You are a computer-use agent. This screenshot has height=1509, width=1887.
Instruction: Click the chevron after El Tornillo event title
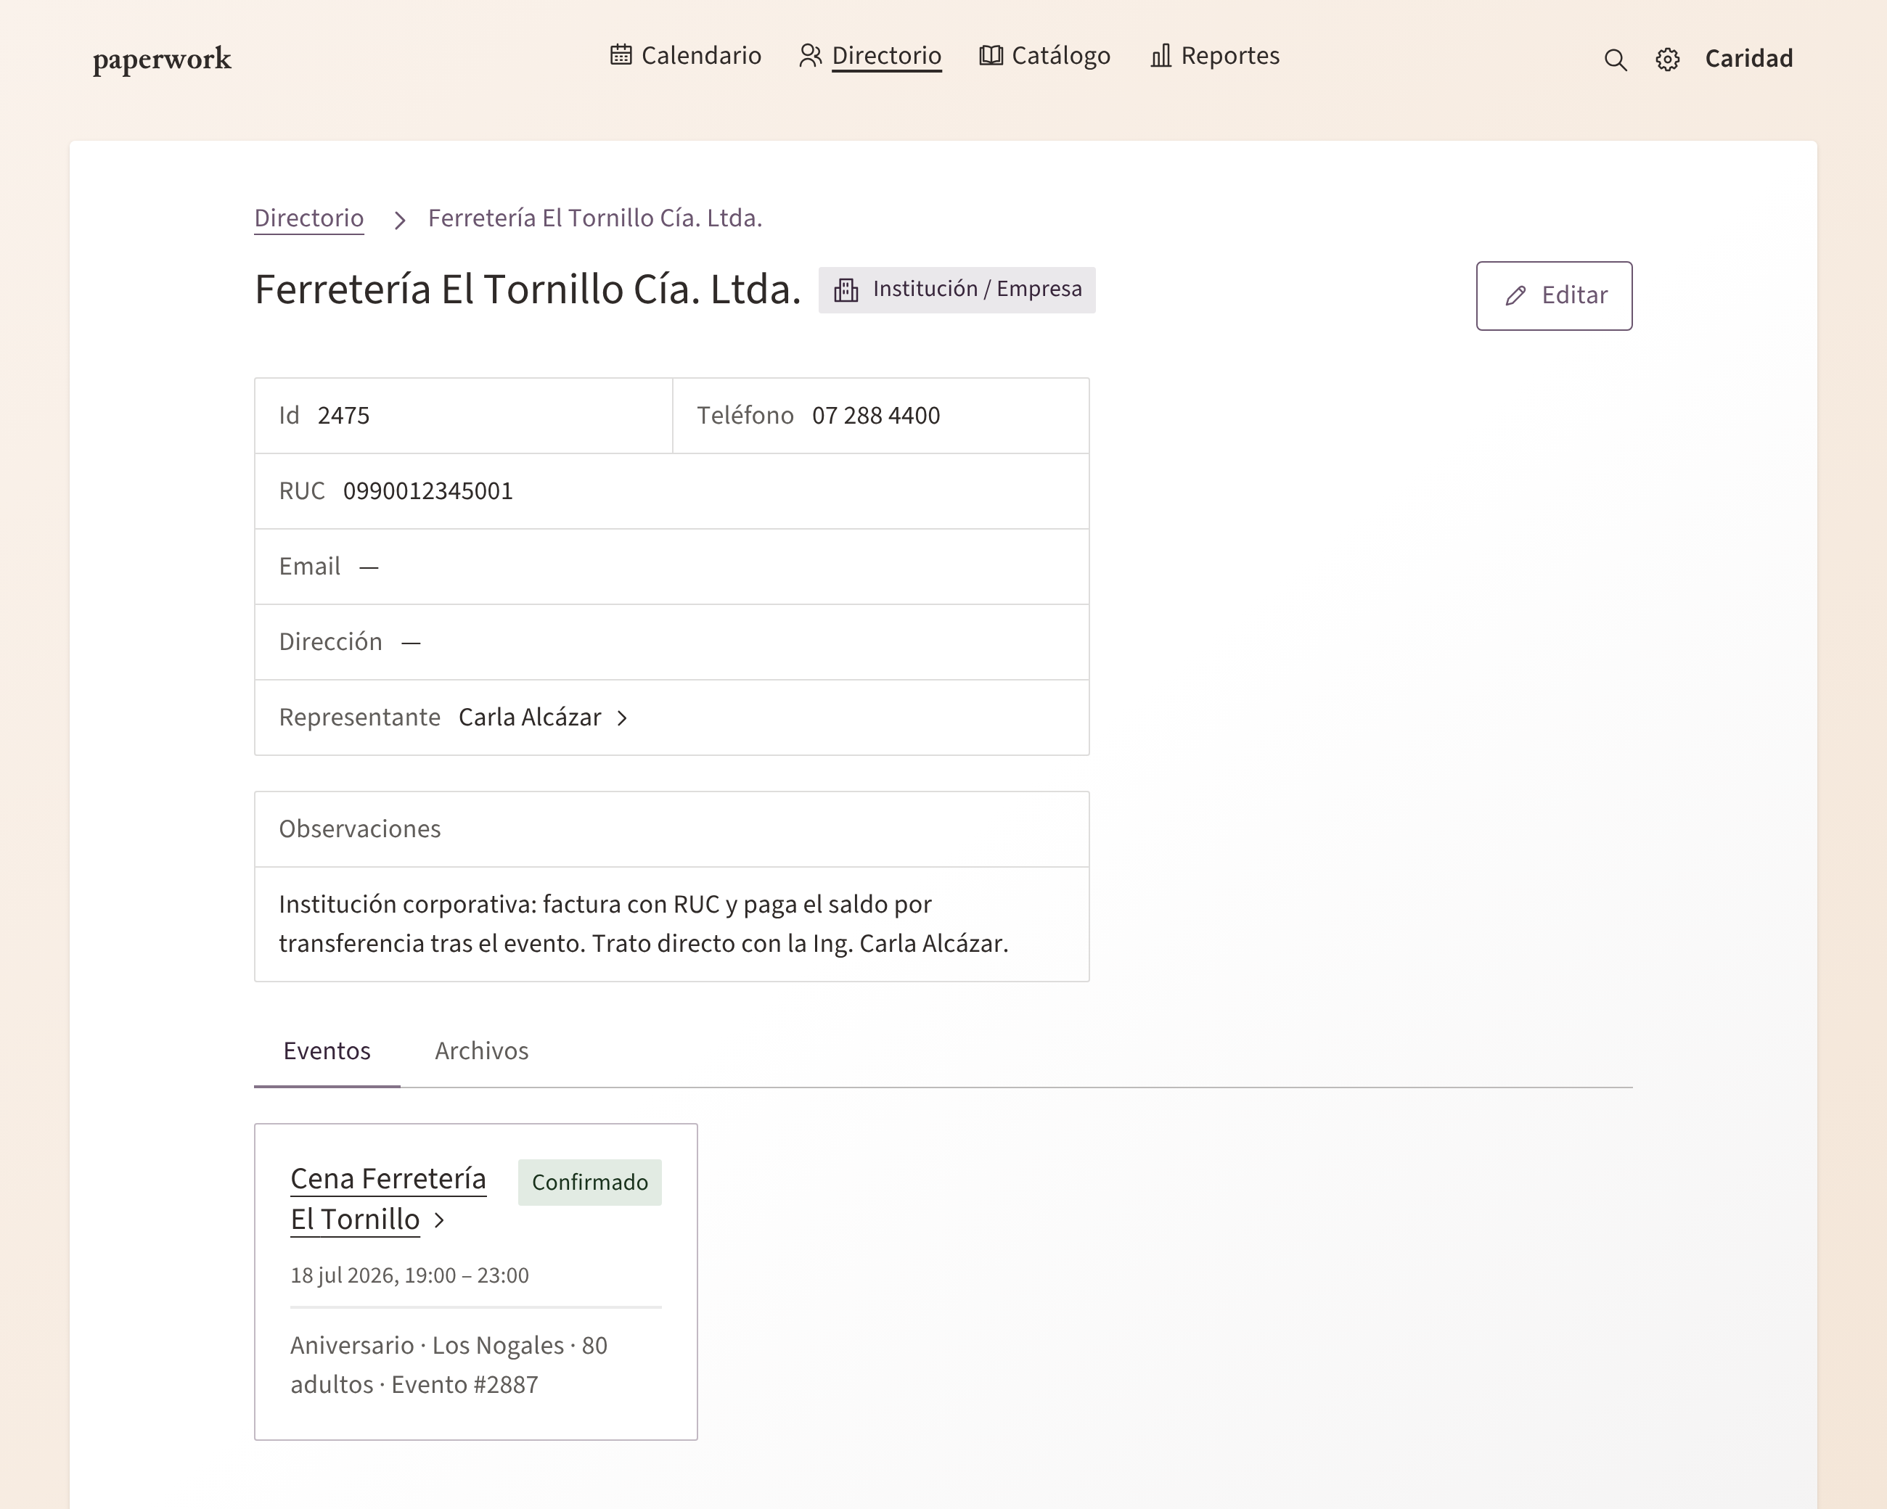pos(439,1220)
